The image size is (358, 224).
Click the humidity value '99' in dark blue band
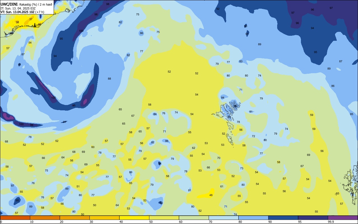(x=32, y=125)
